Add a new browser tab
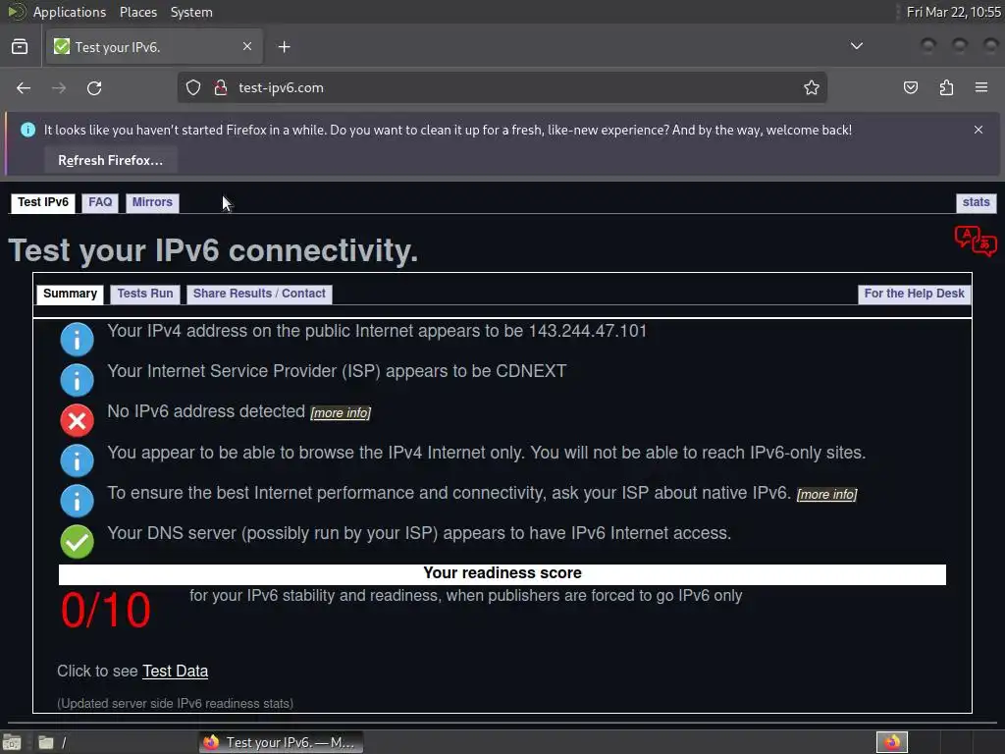1005x754 pixels. coord(285,47)
